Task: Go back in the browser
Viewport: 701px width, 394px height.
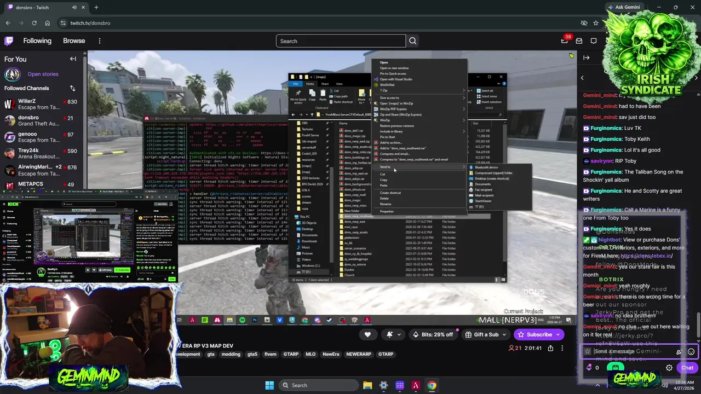Action: coord(8,23)
